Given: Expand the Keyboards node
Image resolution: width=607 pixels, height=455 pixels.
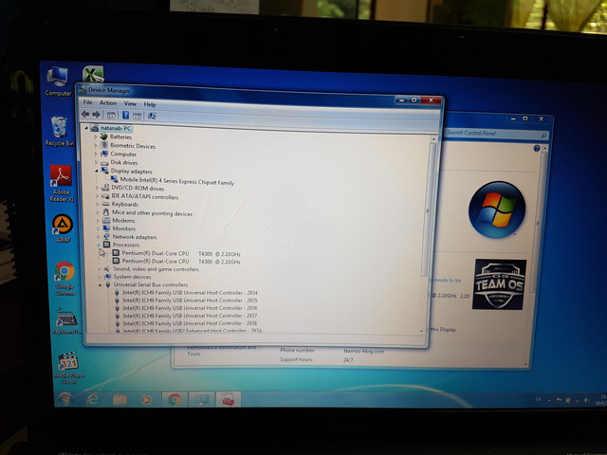Looking at the screenshot, I should pyautogui.click(x=97, y=204).
